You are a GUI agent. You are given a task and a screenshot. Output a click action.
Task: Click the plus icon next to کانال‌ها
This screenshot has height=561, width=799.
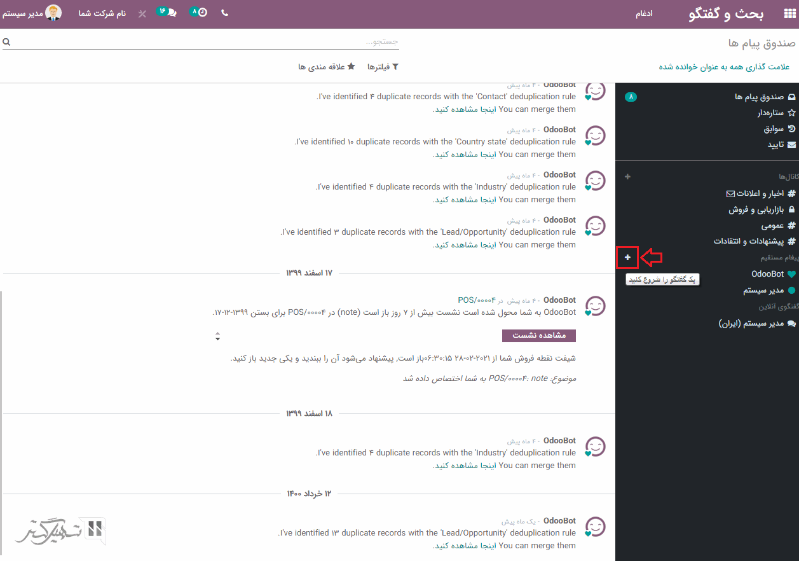(627, 176)
